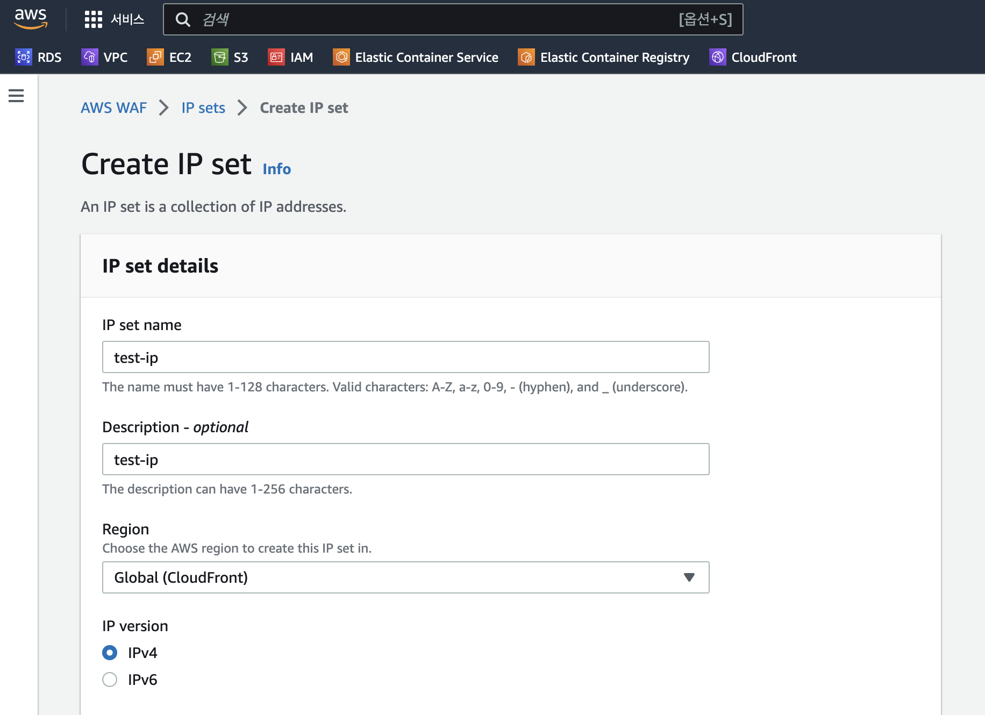
Task: Go to AWS WAF breadcrumb link
Action: (113, 108)
